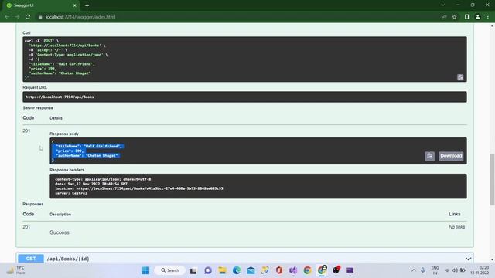Reload the Swagger UI page

point(28,17)
